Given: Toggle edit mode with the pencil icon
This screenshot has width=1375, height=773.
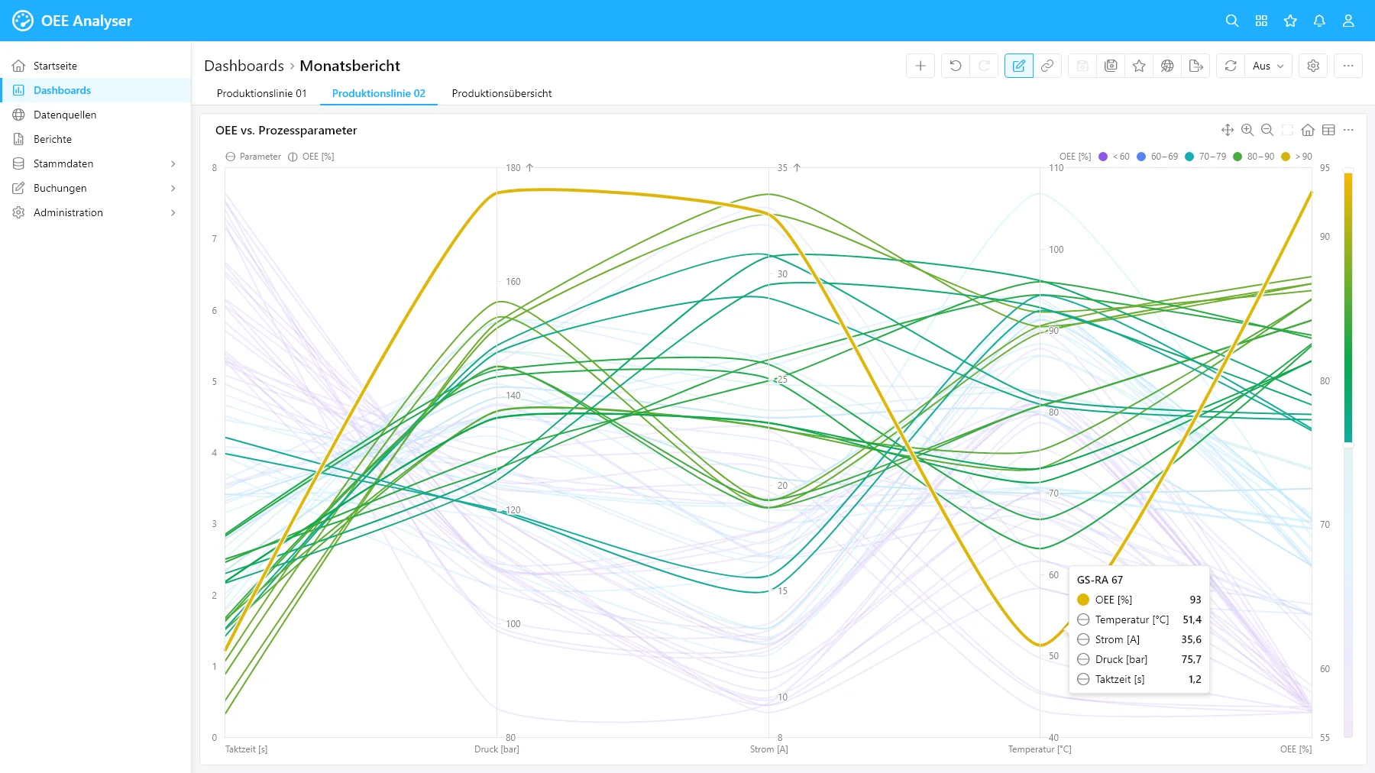Looking at the screenshot, I should point(1018,66).
